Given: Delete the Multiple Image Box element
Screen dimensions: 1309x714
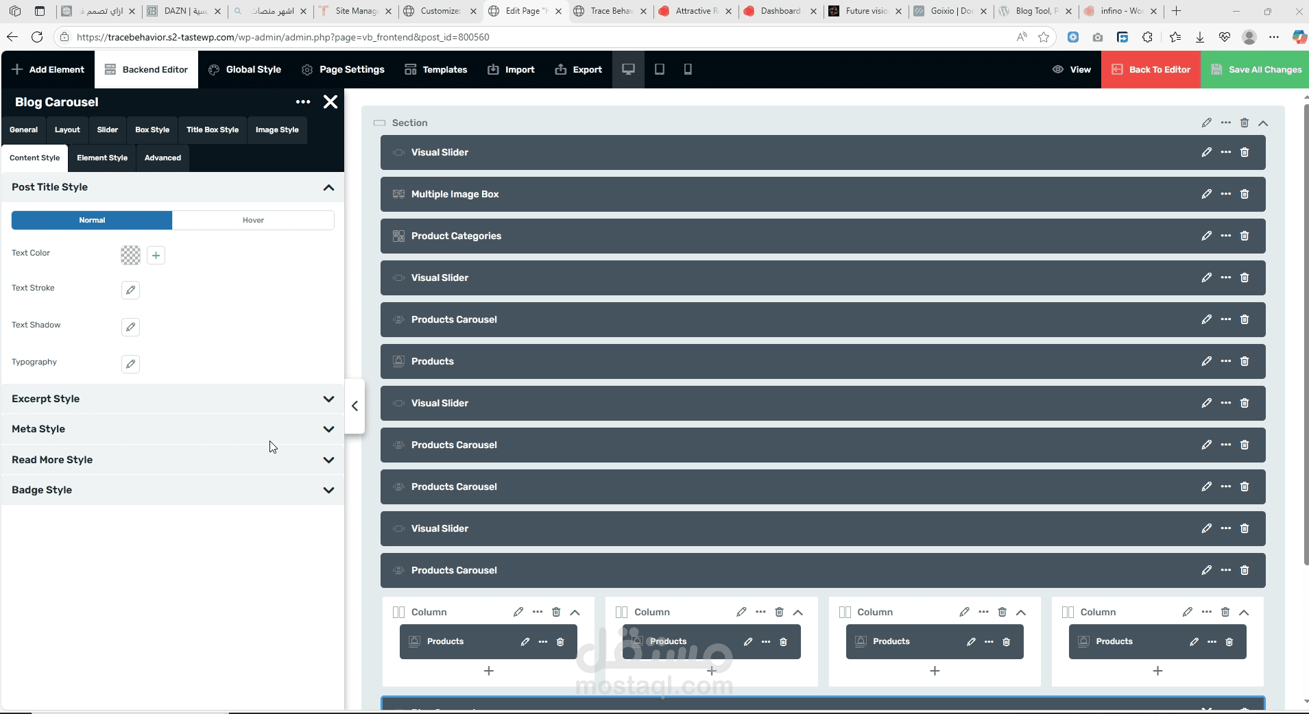Looking at the screenshot, I should click(x=1245, y=194).
